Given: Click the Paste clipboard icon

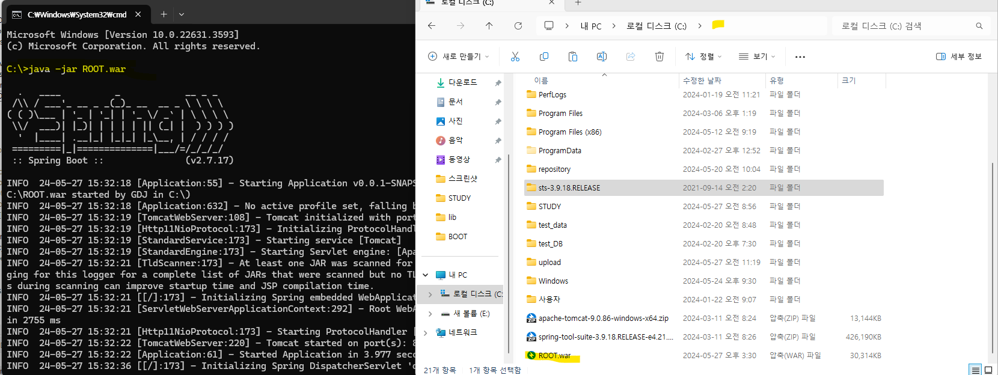Looking at the screenshot, I should pos(573,56).
